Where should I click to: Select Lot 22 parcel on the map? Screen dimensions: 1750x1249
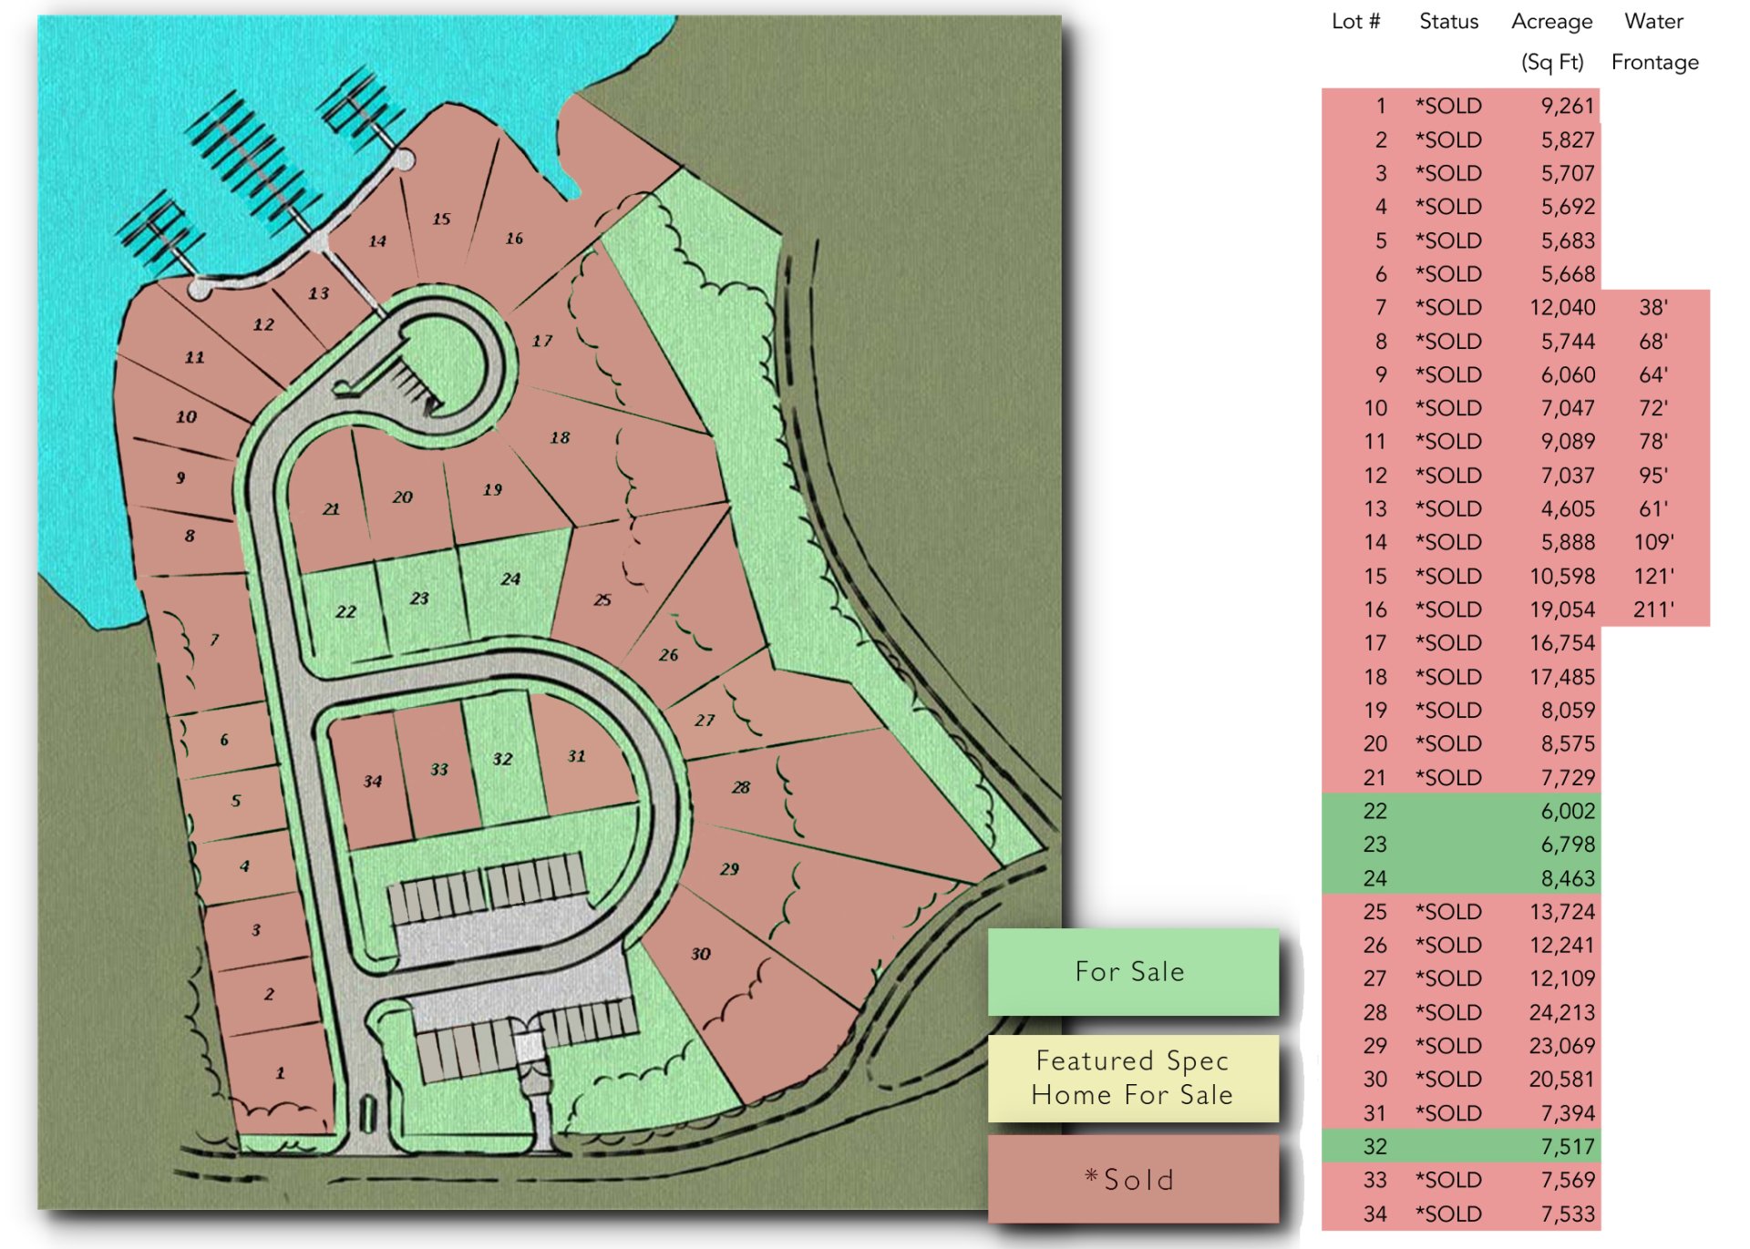[346, 612]
